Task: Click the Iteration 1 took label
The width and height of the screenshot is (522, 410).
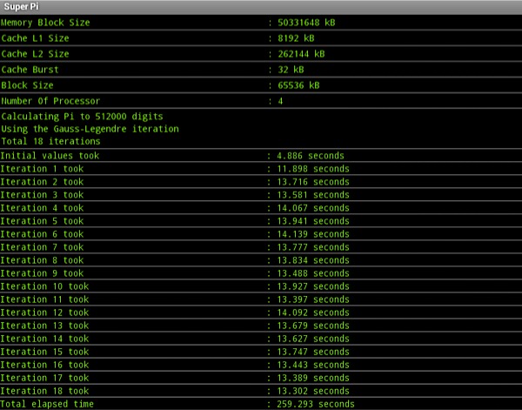Action: 42,169
